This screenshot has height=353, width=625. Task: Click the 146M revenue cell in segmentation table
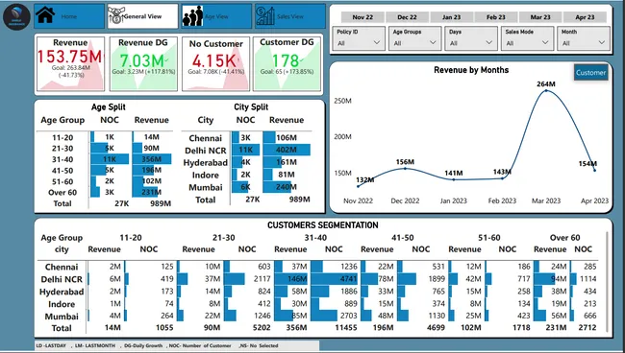(290, 279)
